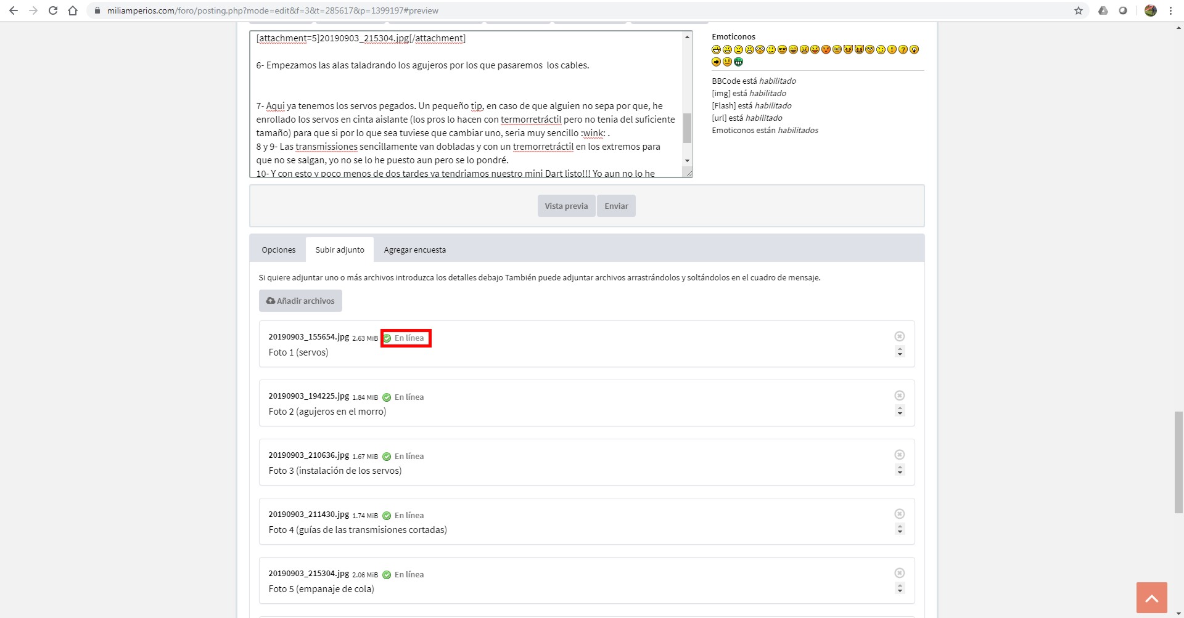Insert the black arrow emoticon
1184x618 pixels.
tap(716, 62)
